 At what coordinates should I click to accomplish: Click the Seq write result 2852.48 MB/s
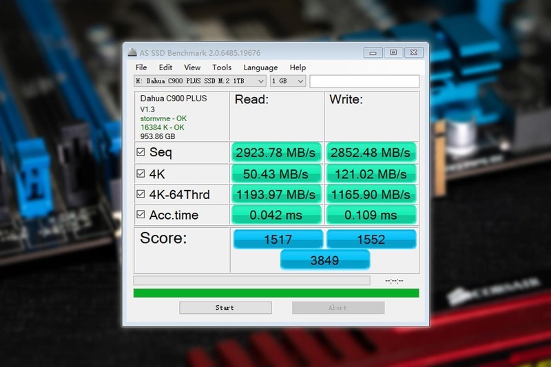(x=371, y=152)
